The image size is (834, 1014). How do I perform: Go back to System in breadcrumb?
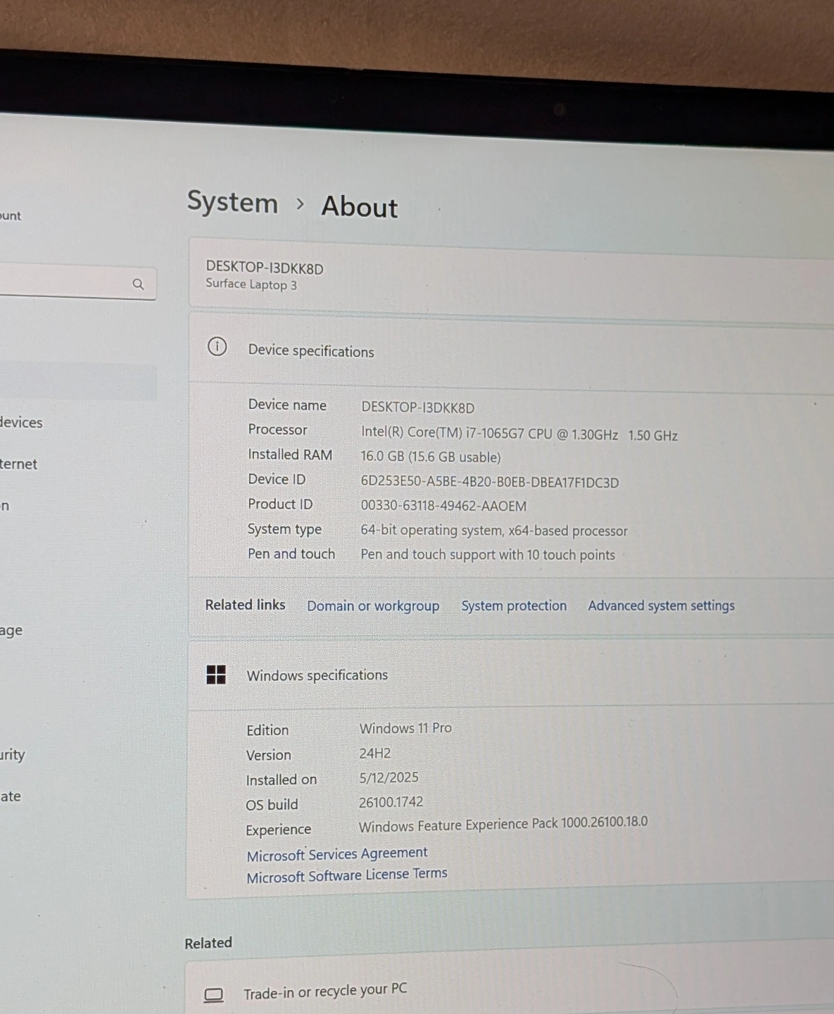pyautogui.click(x=232, y=202)
